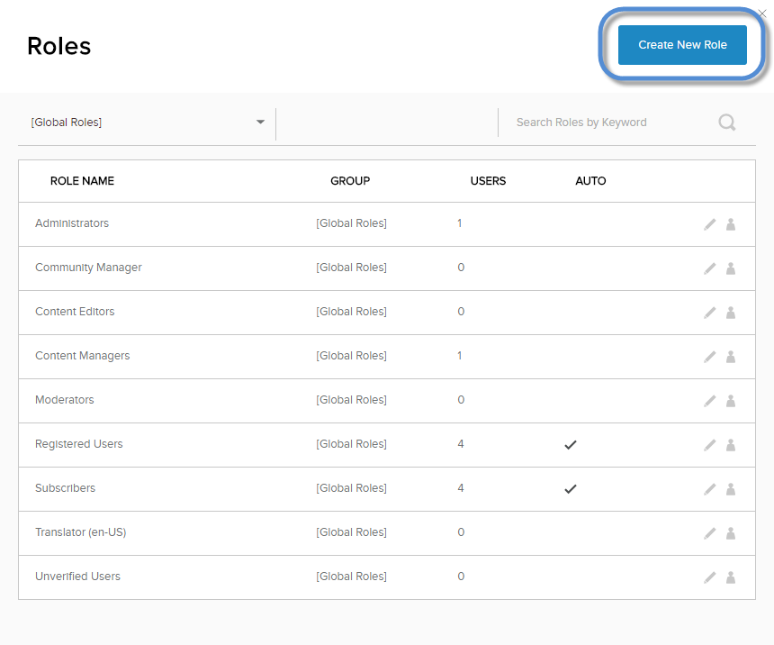Screen dimensions: 774x645
Task: Select the Moderators role name
Action: pos(65,400)
